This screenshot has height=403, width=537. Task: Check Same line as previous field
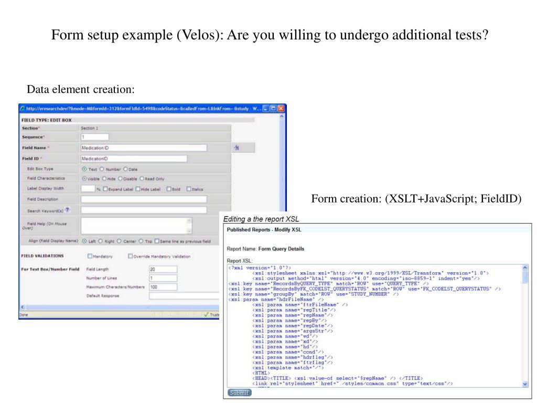[157, 241]
